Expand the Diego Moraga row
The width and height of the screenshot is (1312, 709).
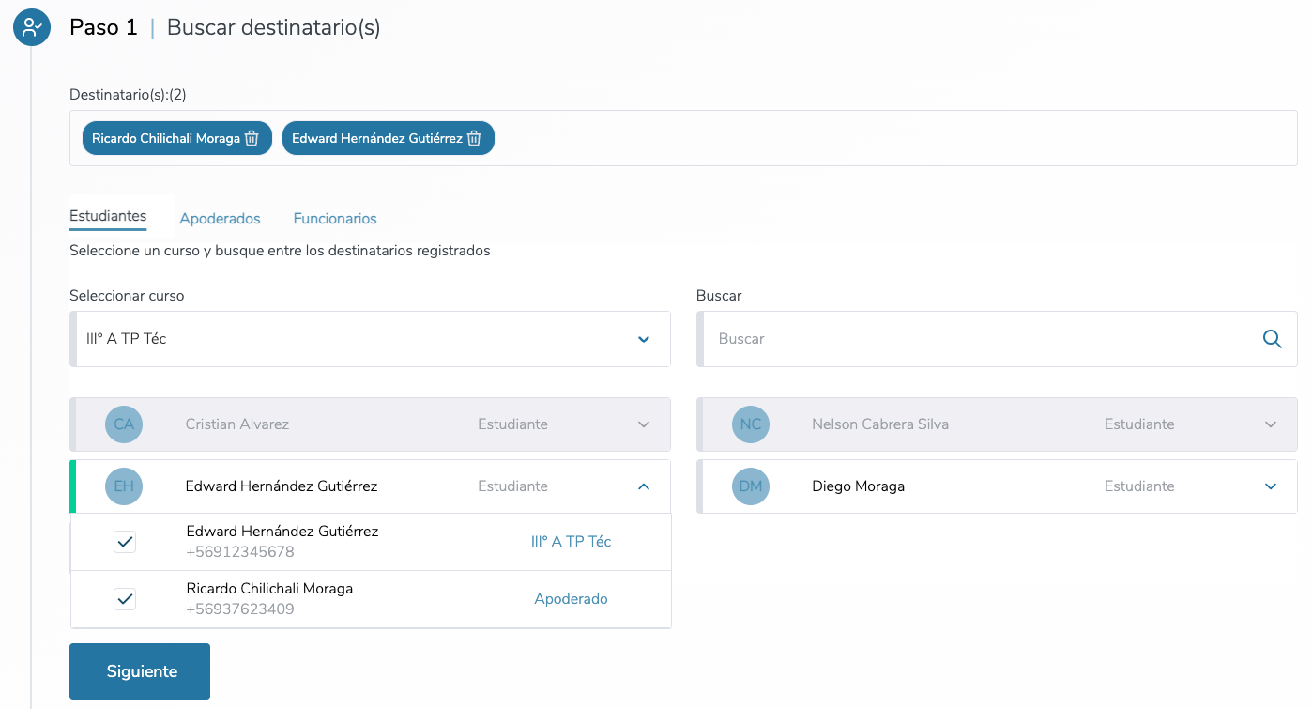1271,486
